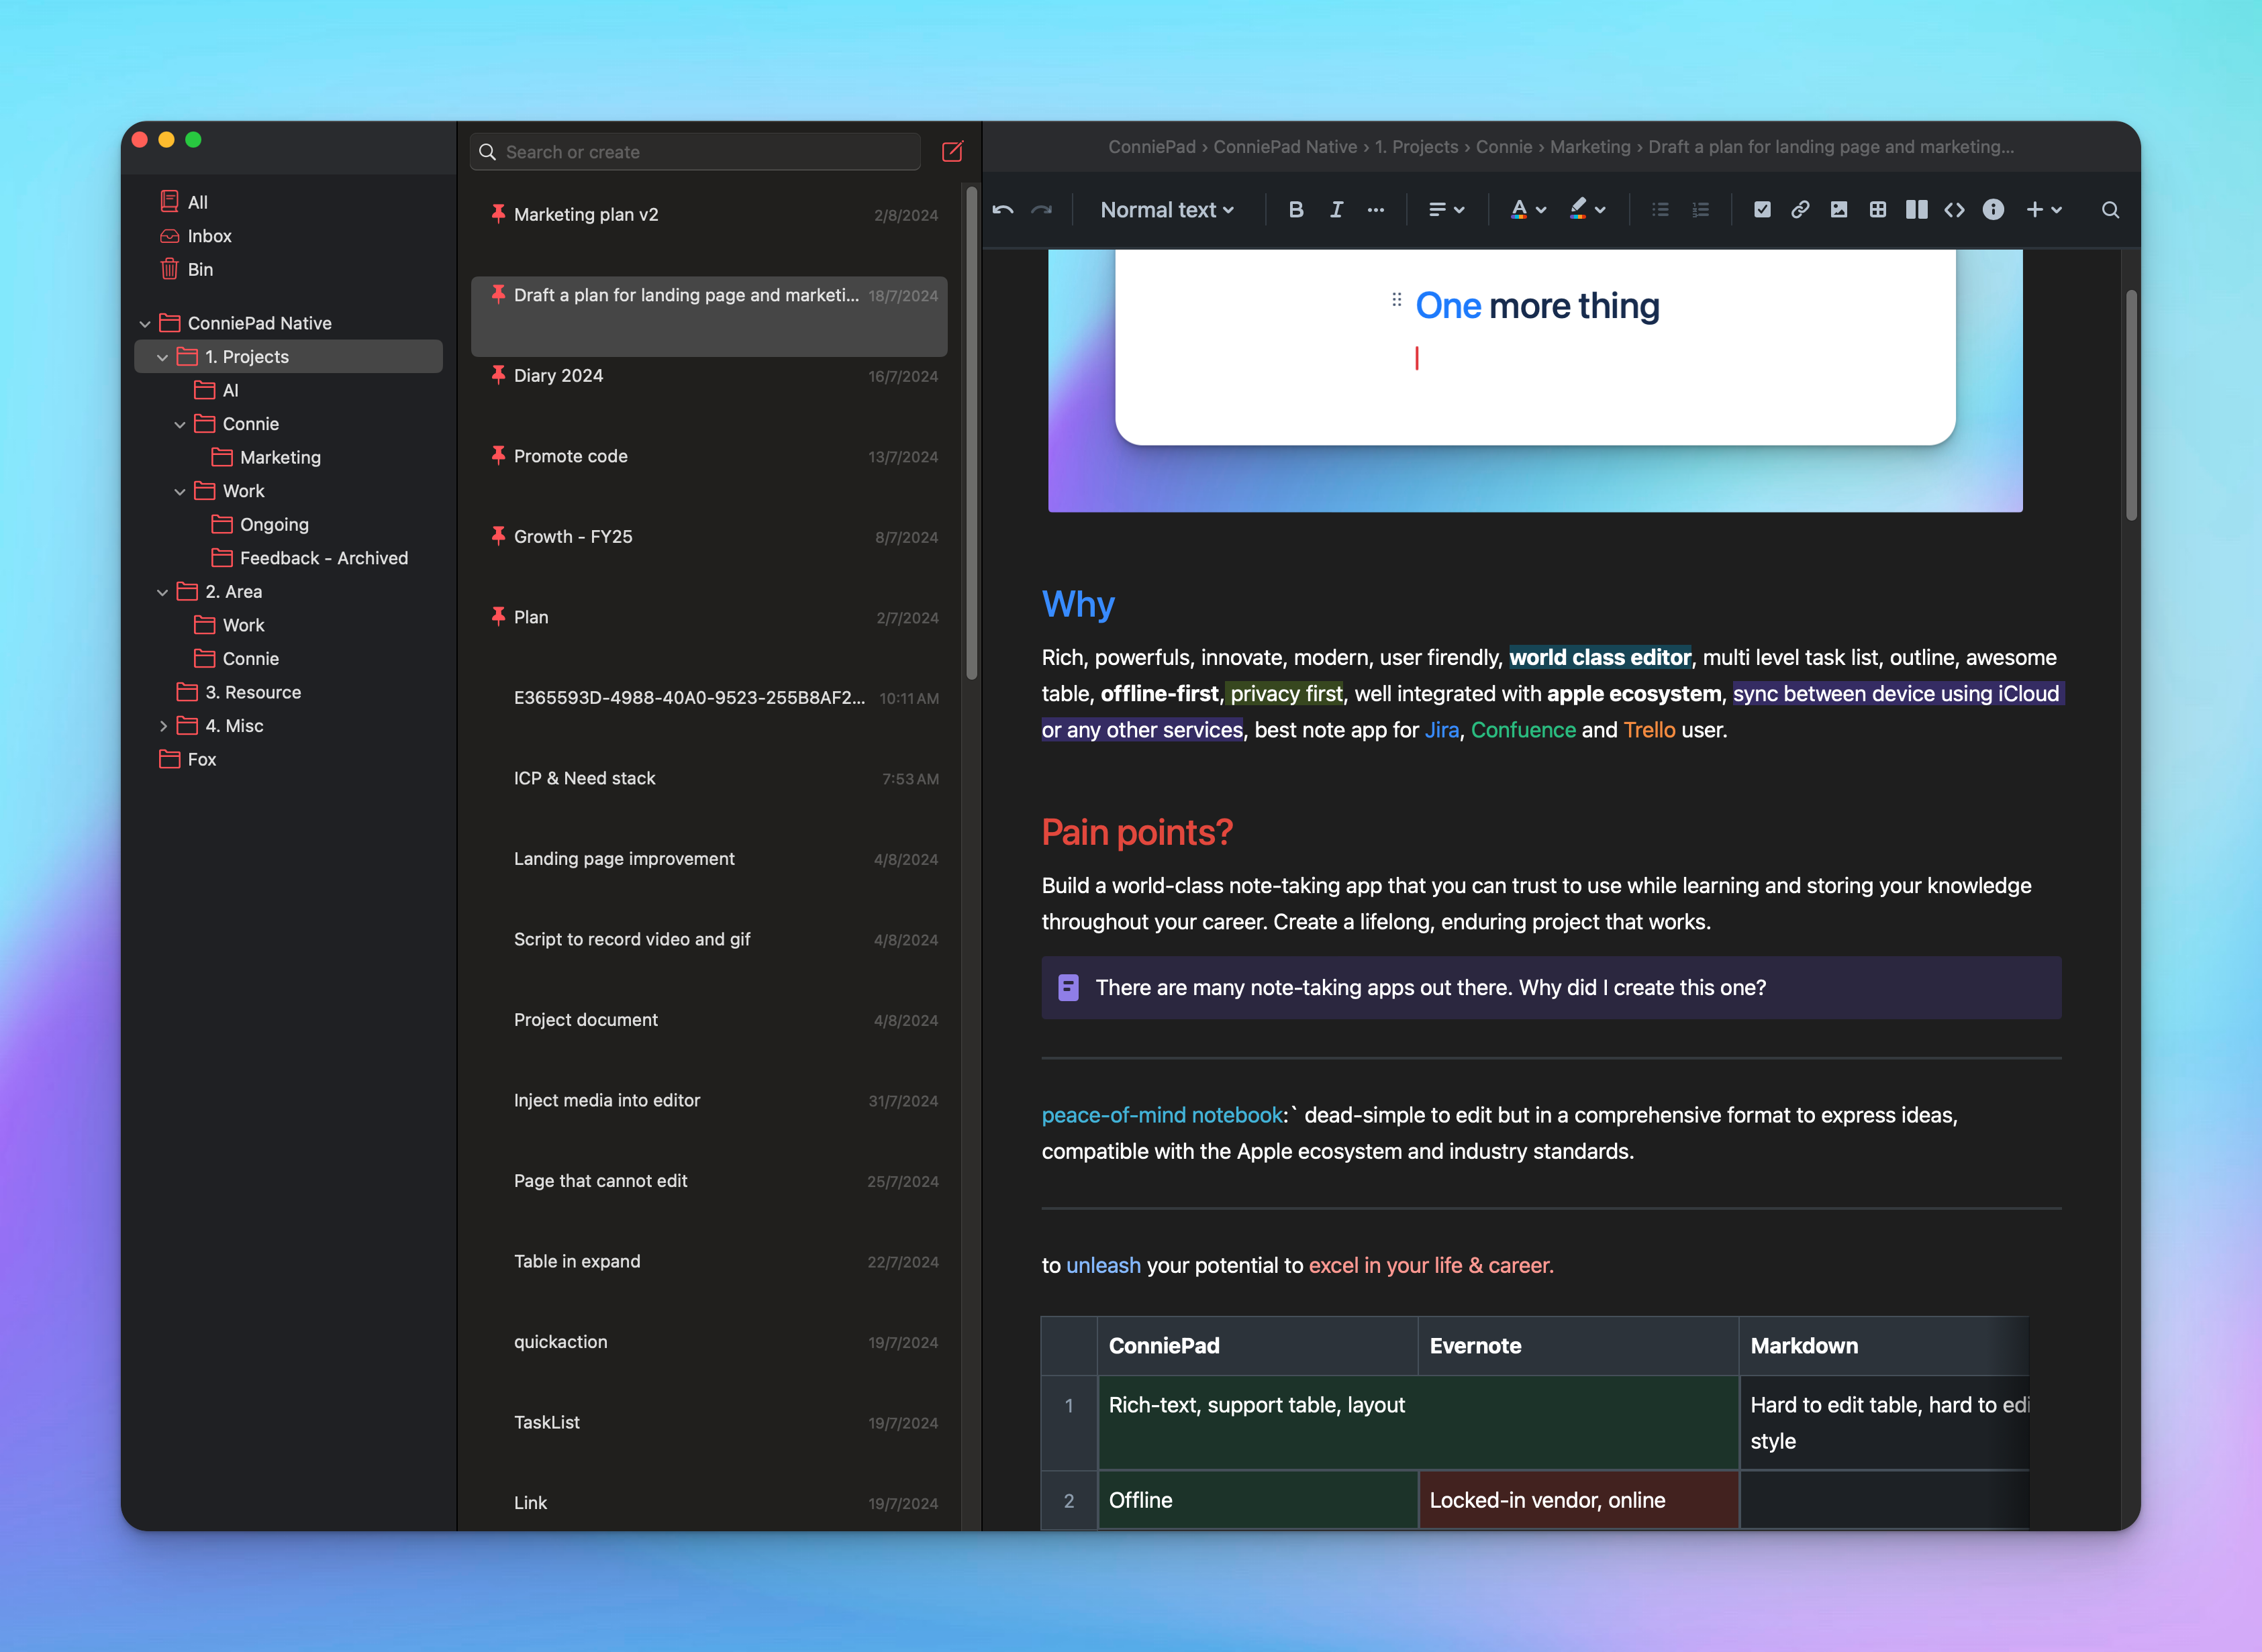
Task: Insert an info panel
Action: coord(1993,210)
